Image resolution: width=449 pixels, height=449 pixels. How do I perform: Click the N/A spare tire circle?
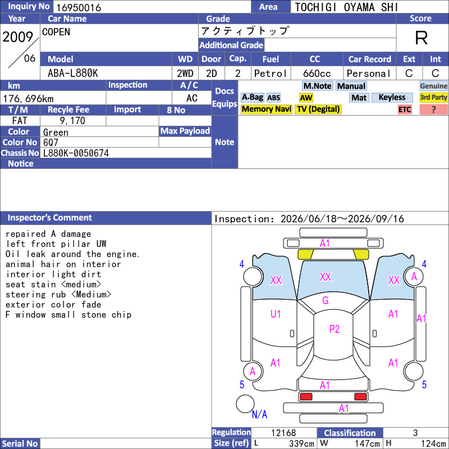point(245,404)
